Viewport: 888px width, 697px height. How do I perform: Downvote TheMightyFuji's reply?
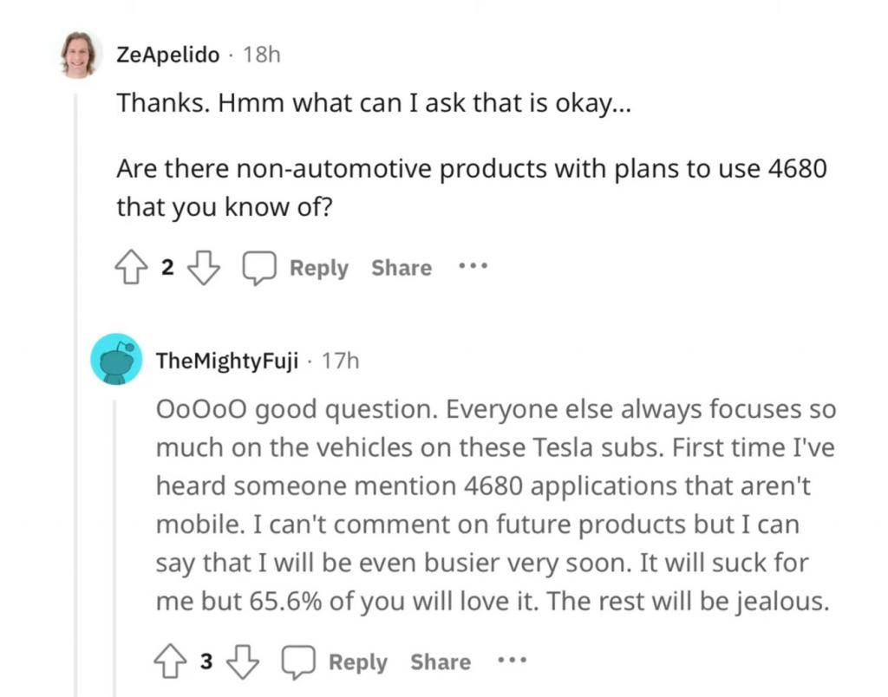point(243,661)
